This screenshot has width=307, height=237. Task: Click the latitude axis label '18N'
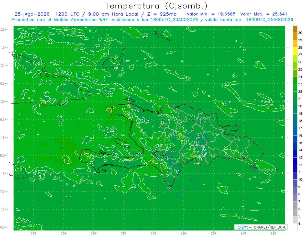pos(4,173)
